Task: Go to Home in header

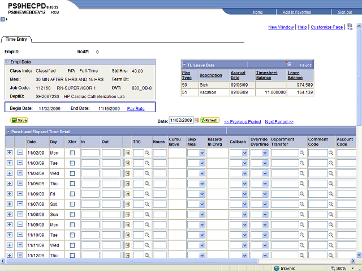Action: click(x=258, y=12)
